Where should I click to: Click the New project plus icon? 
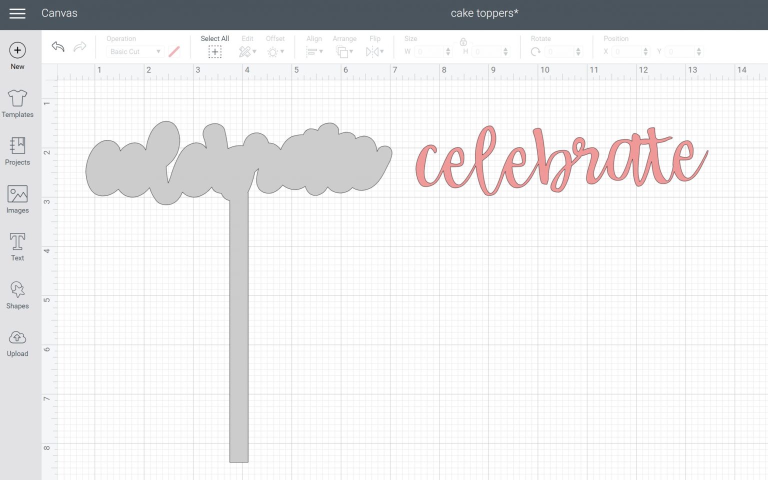tap(17, 50)
